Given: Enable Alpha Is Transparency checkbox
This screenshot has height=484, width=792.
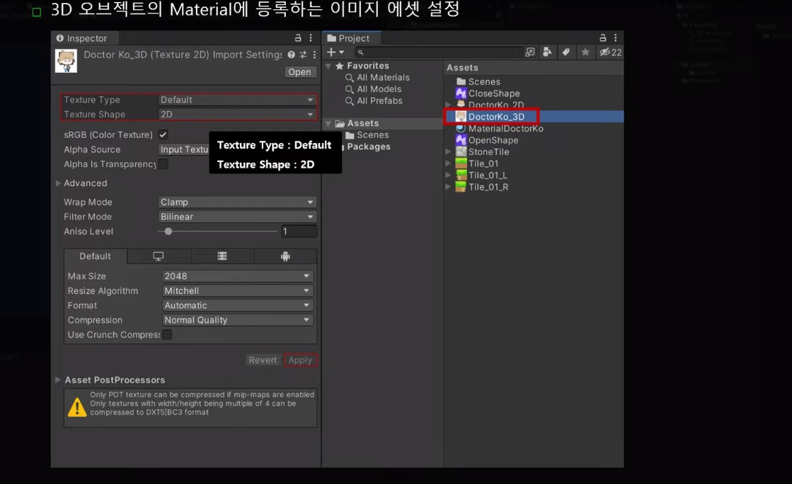Looking at the screenshot, I should click(x=163, y=164).
